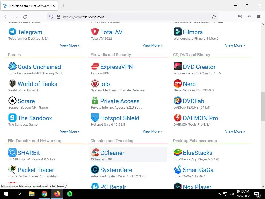
Task: Open the tracking protection shield
Action: (x=51, y=17)
